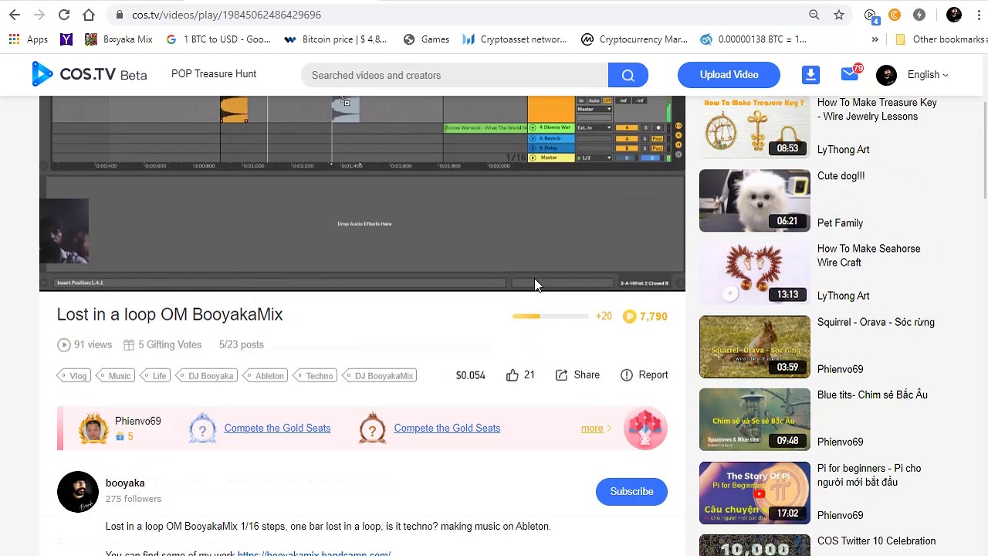This screenshot has width=988, height=556.
Task: Select the Life tag
Action: (155, 376)
